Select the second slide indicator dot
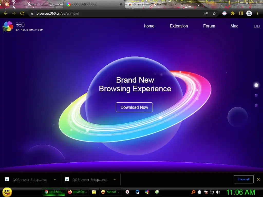The image size is (263, 197). click(256, 95)
